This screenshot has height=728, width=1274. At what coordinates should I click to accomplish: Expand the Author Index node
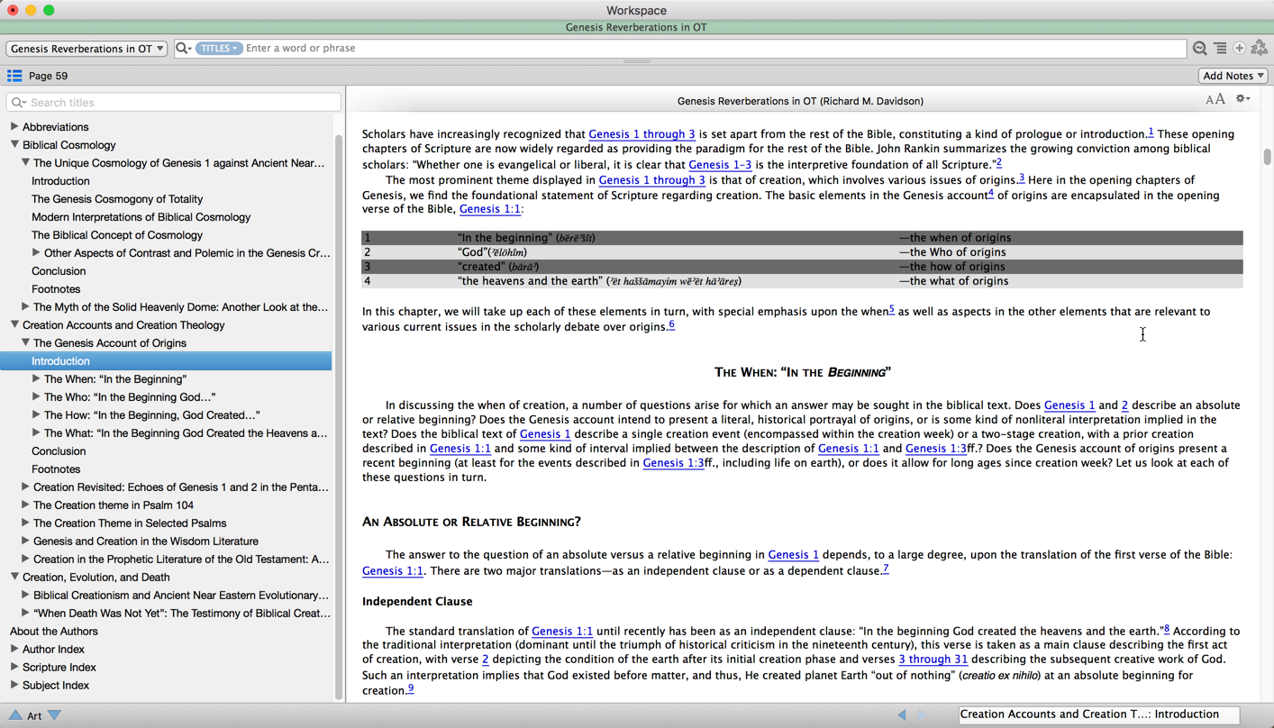[14, 650]
